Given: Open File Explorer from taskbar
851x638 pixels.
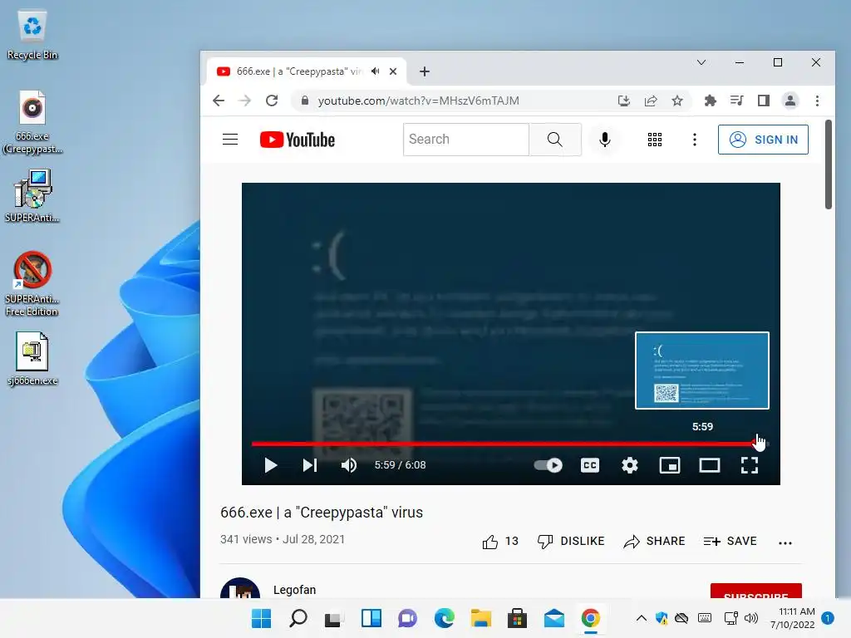Looking at the screenshot, I should (481, 618).
